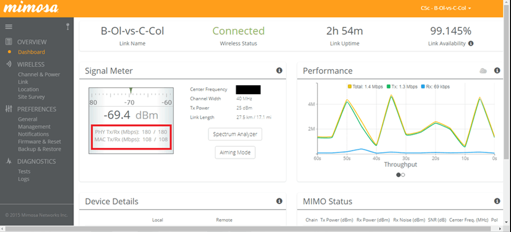Go to Channel & Power page
The image size is (511, 232).
pos(39,74)
